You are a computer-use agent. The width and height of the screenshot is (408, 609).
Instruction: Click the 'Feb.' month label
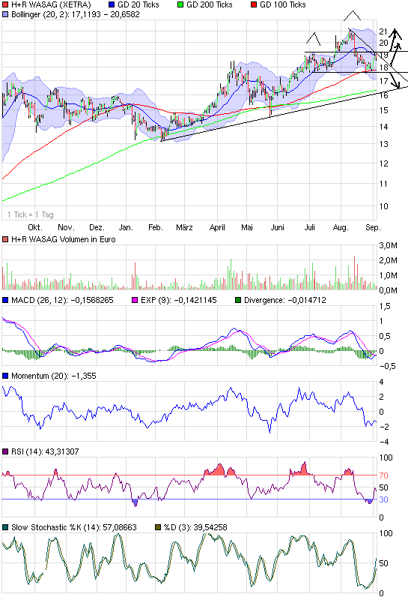click(156, 227)
